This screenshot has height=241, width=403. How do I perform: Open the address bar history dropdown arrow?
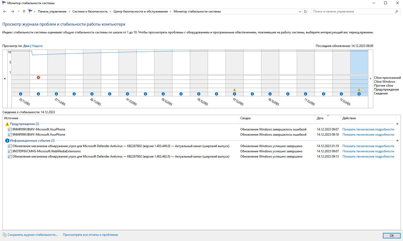300,11
